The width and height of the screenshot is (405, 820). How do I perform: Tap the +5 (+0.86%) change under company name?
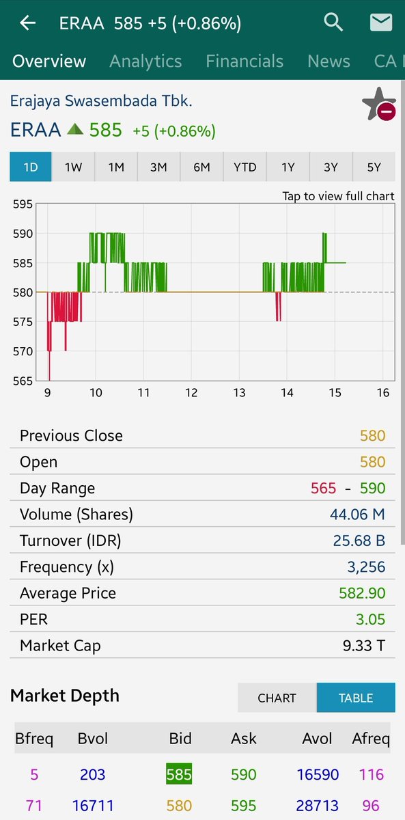click(174, 131)
